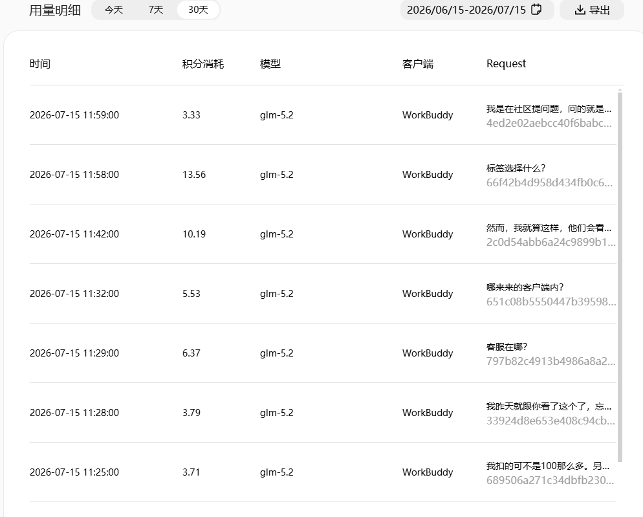Click the 5.53 points value
Screen dimensions: 643x517
pyautogui.click(x=191, y=294)
